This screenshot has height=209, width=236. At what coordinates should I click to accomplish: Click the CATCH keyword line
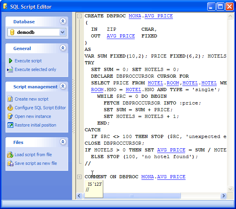[x=93, y=130]
